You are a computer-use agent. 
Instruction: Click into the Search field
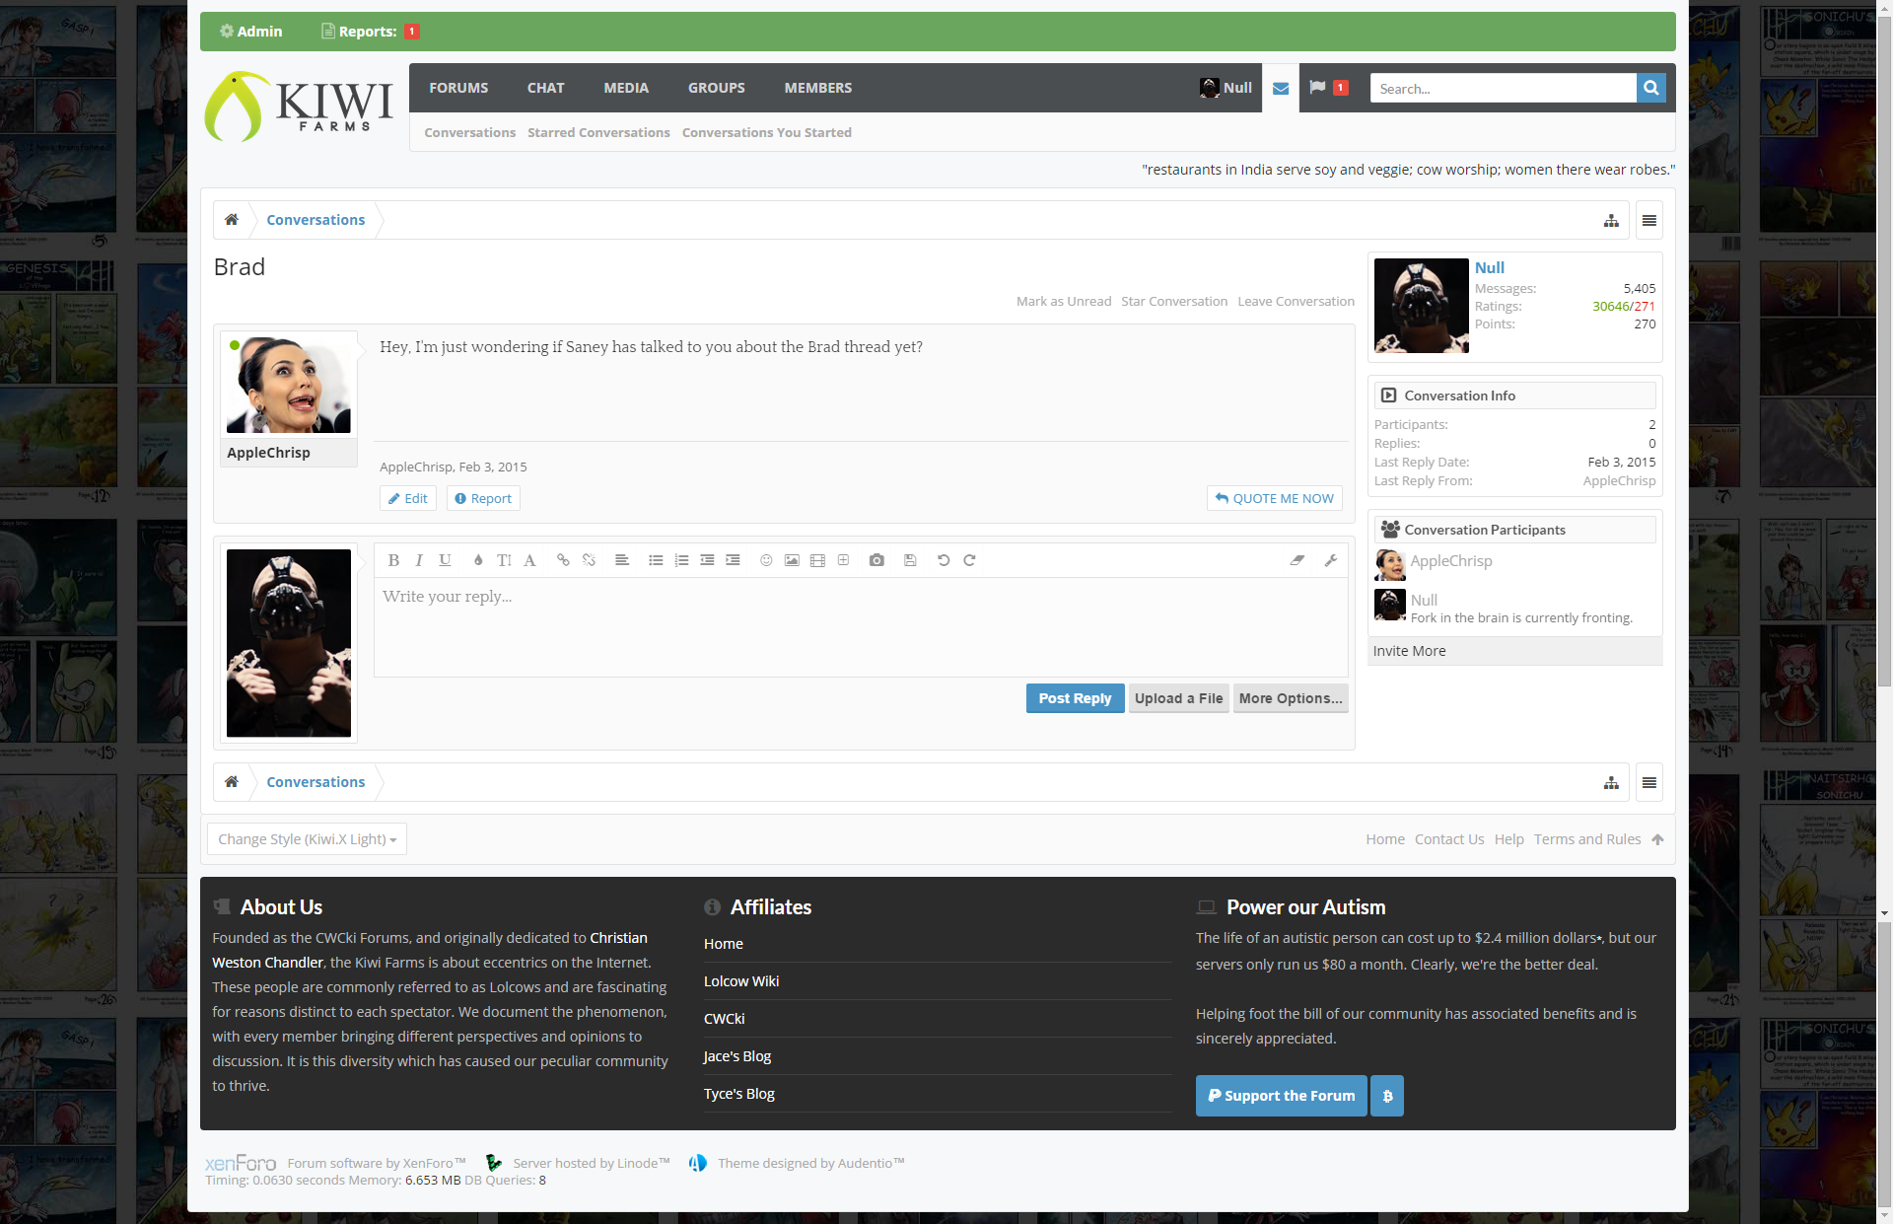click(1503, 88)
